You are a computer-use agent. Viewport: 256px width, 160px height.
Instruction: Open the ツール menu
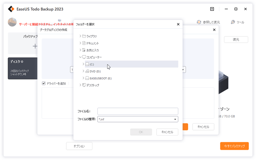237,22
